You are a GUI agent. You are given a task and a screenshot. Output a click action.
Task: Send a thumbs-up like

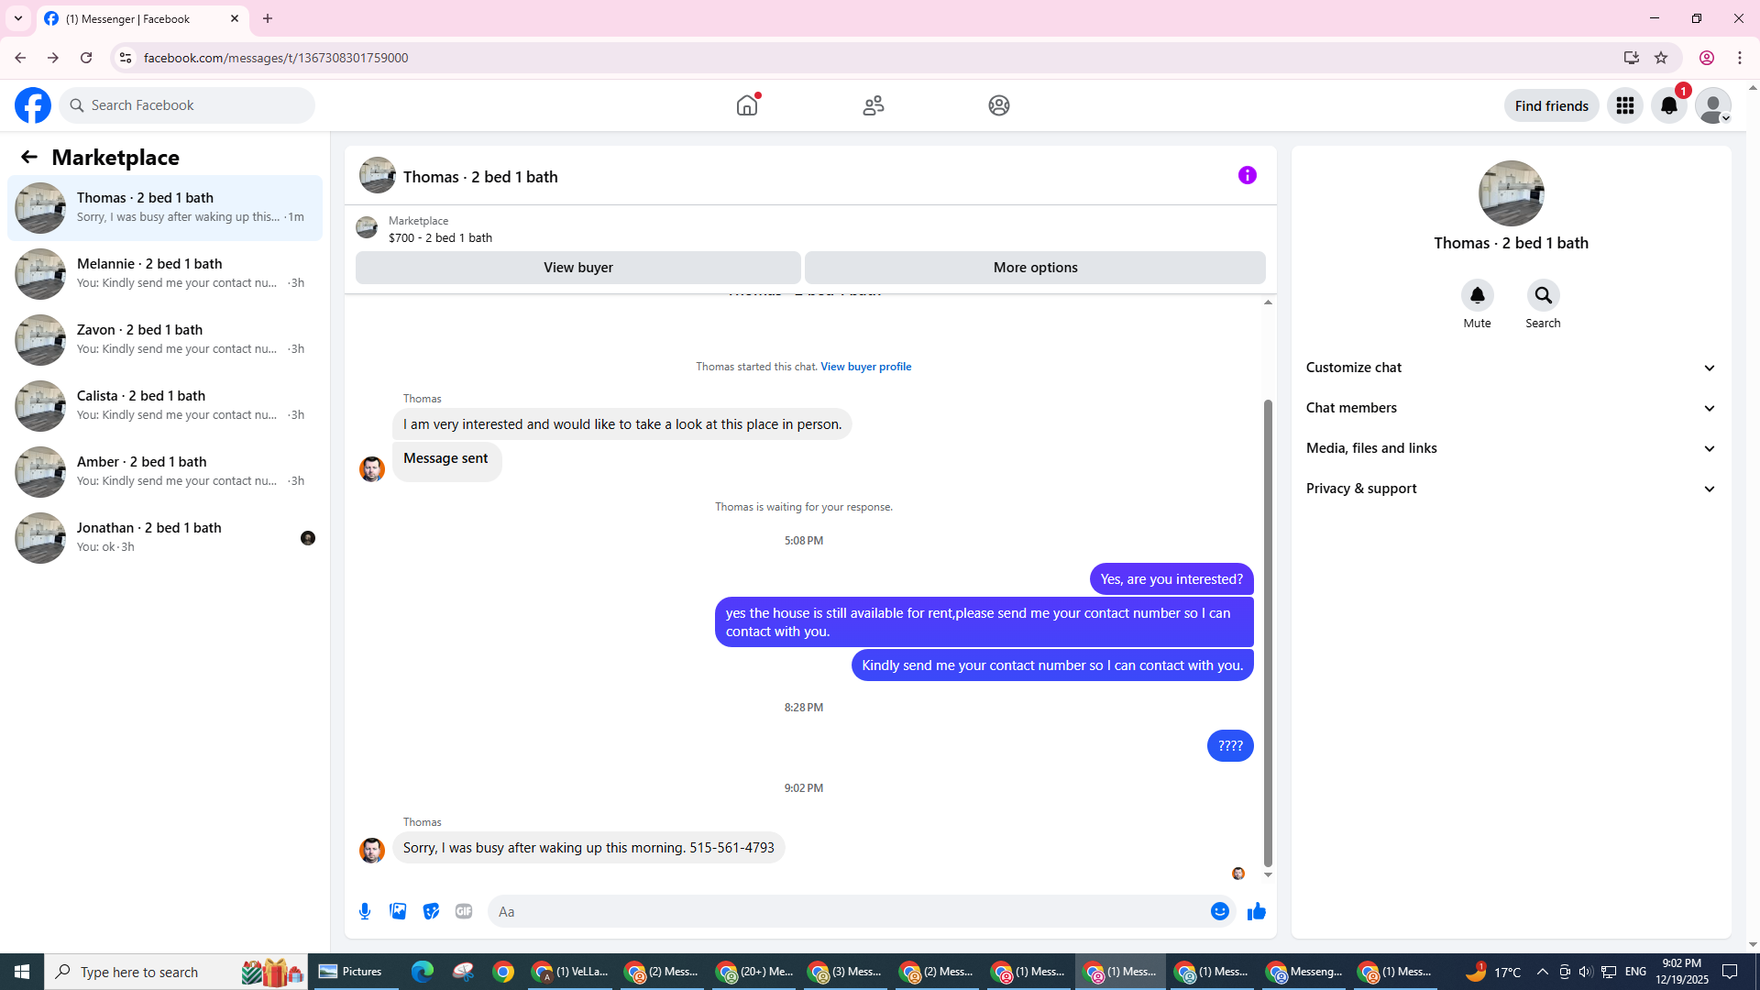(x=1256, y=911)
